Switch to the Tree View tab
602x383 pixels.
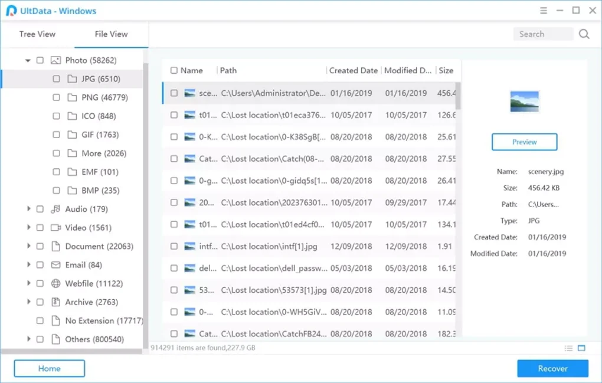pyautogui.click(x=37, y=34)
